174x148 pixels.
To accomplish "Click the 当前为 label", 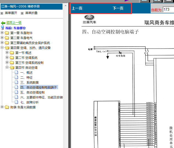I will (156, 10).
